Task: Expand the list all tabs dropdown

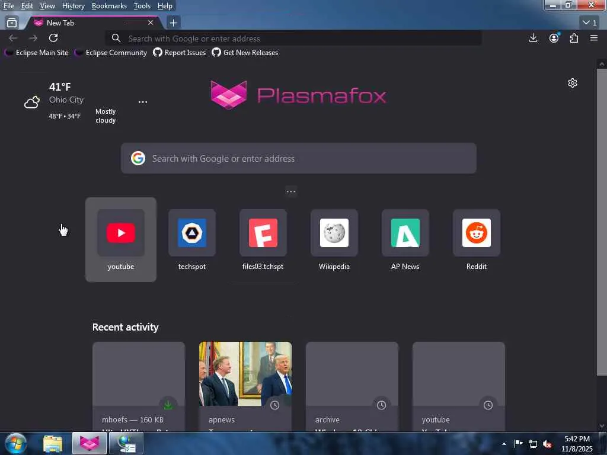Action: coord(590,23)
